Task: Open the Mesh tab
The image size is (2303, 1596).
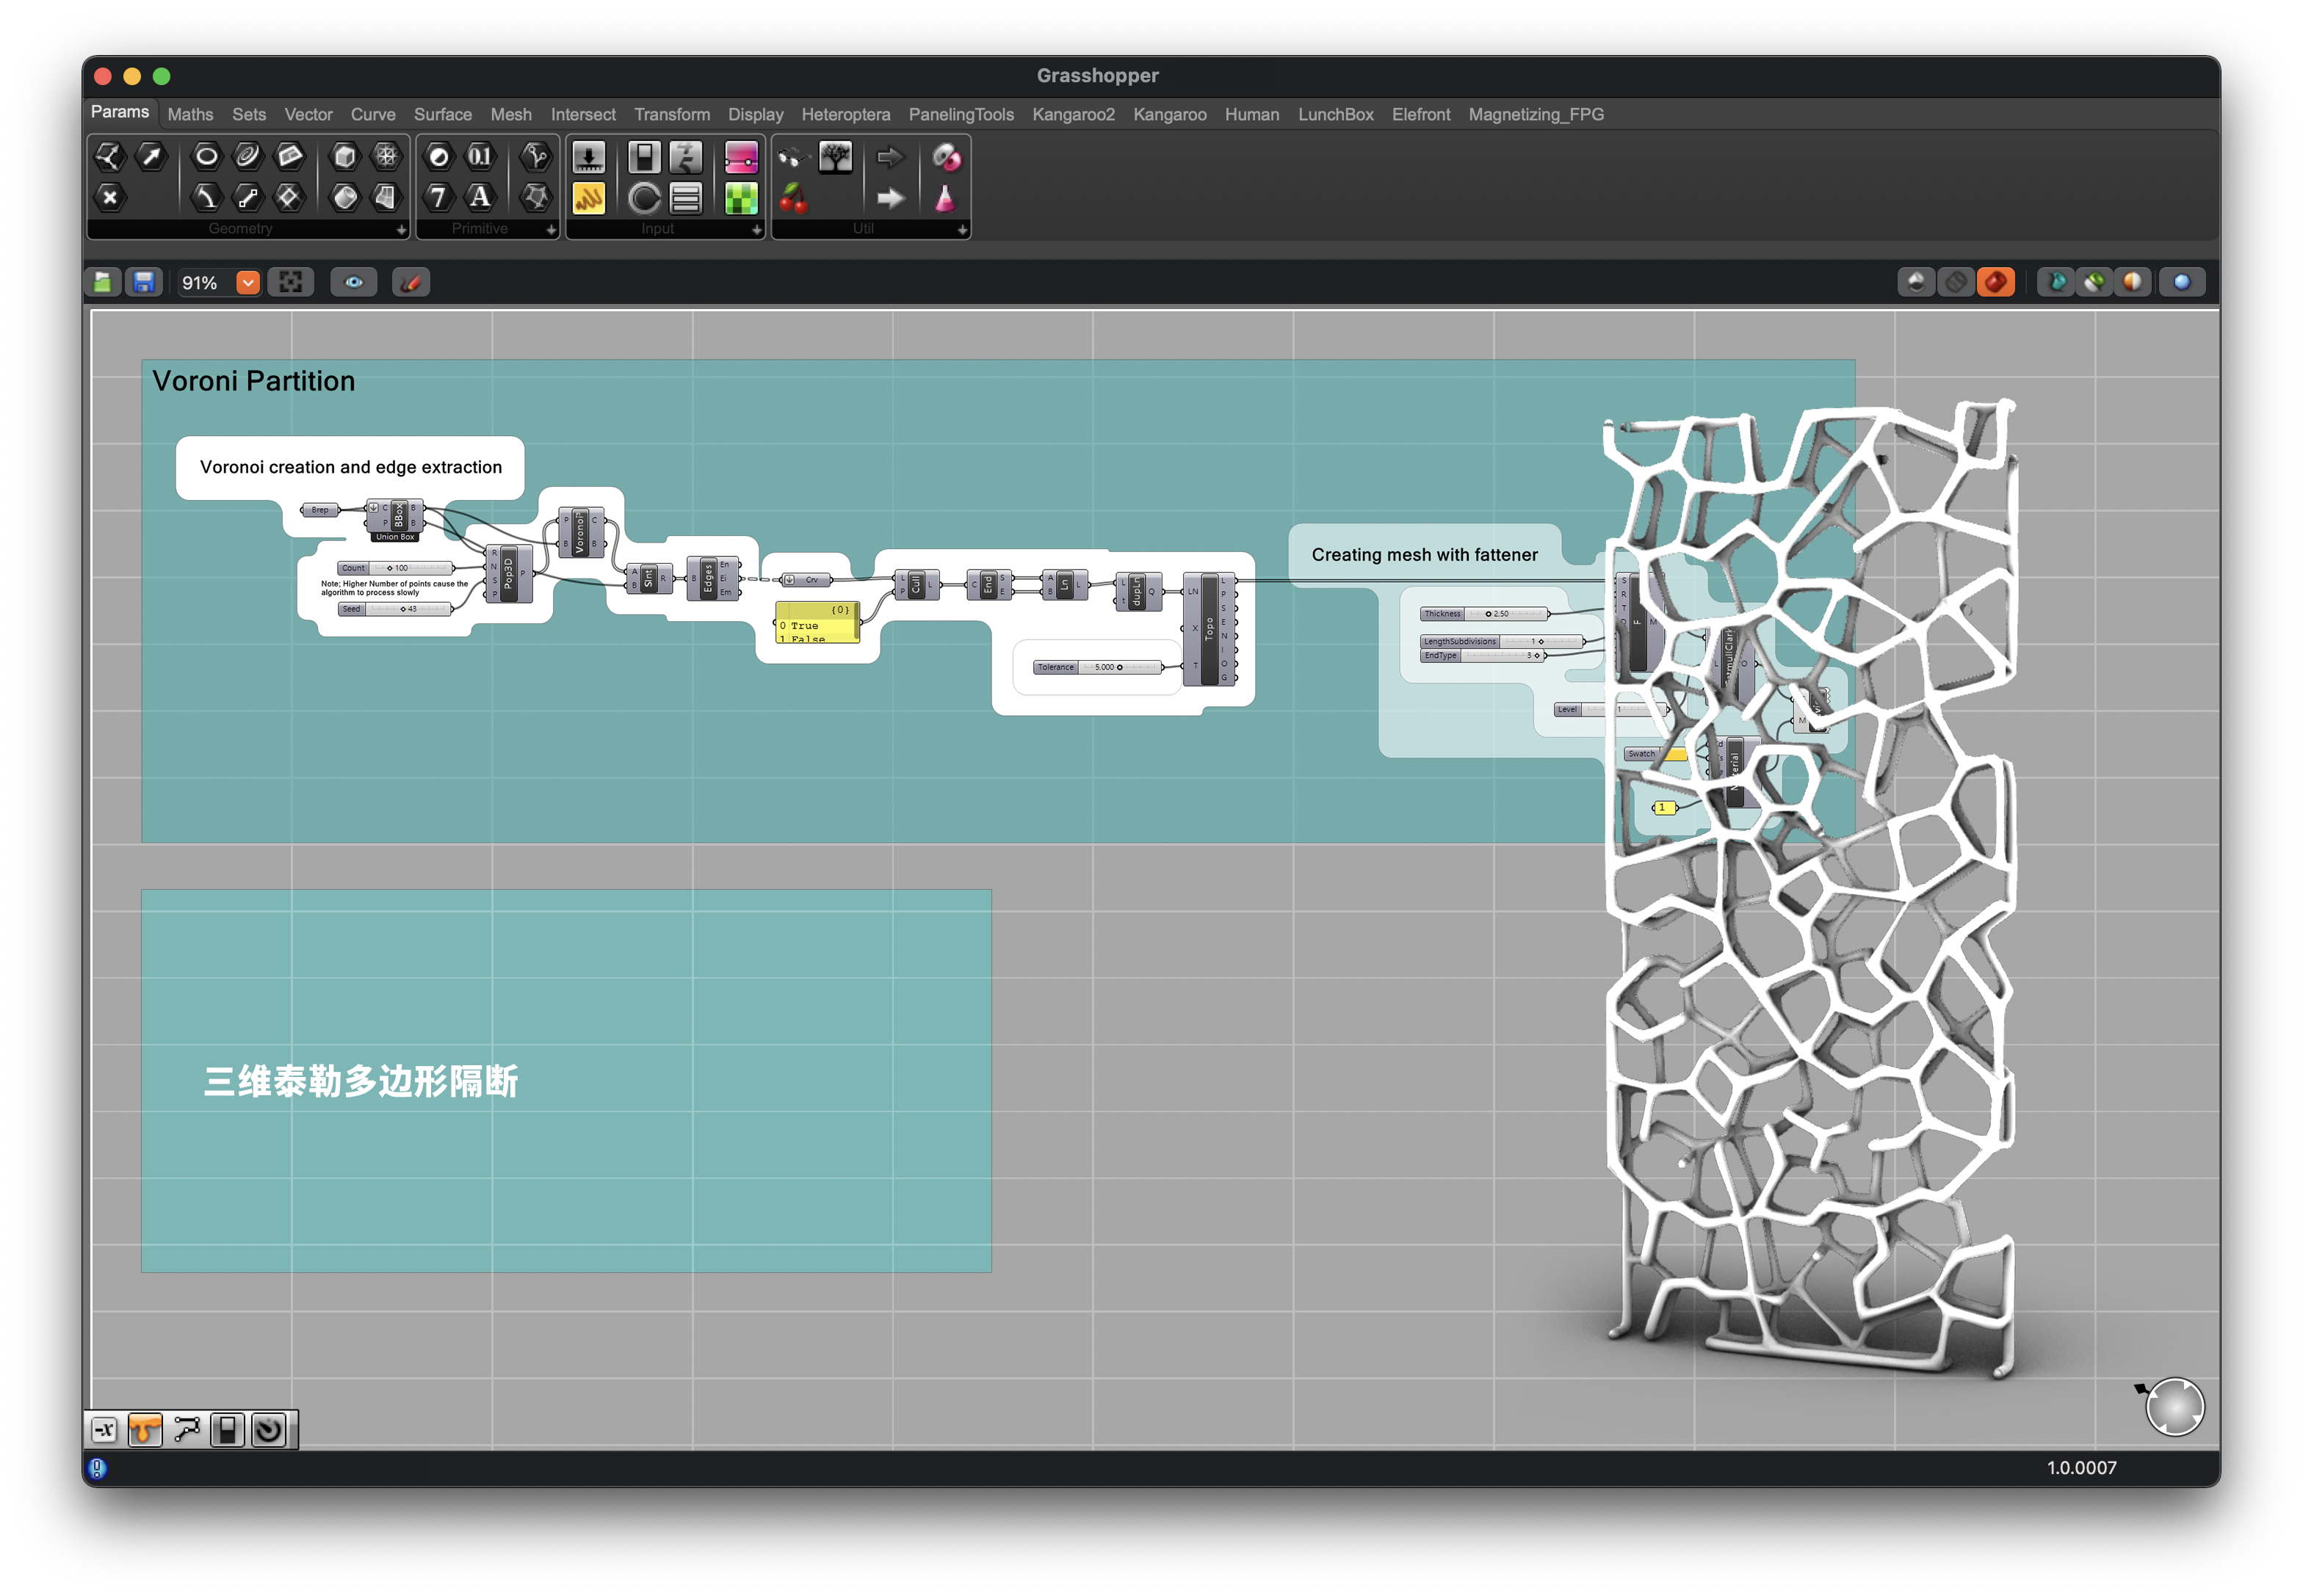Action: pyautogui.click(x=510, y=114)
